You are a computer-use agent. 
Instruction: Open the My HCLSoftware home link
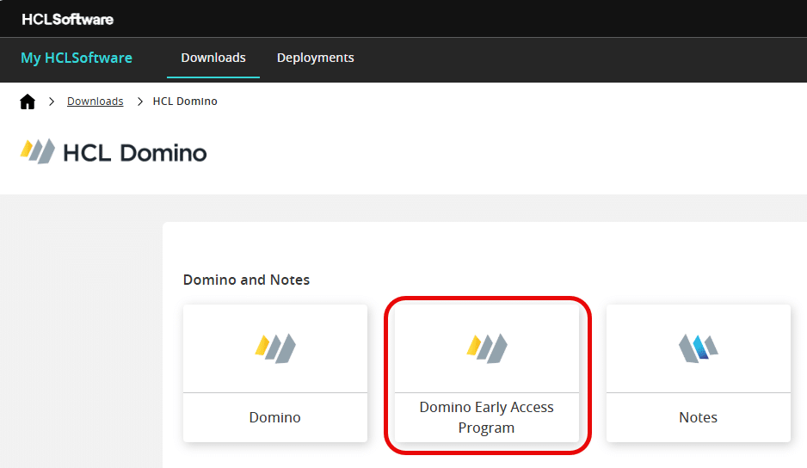[77, 58]
